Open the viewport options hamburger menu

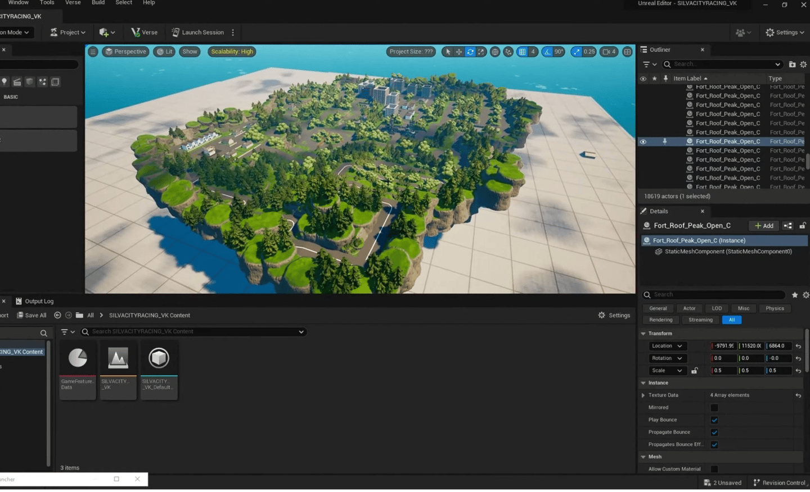click(x=93, y=52)
